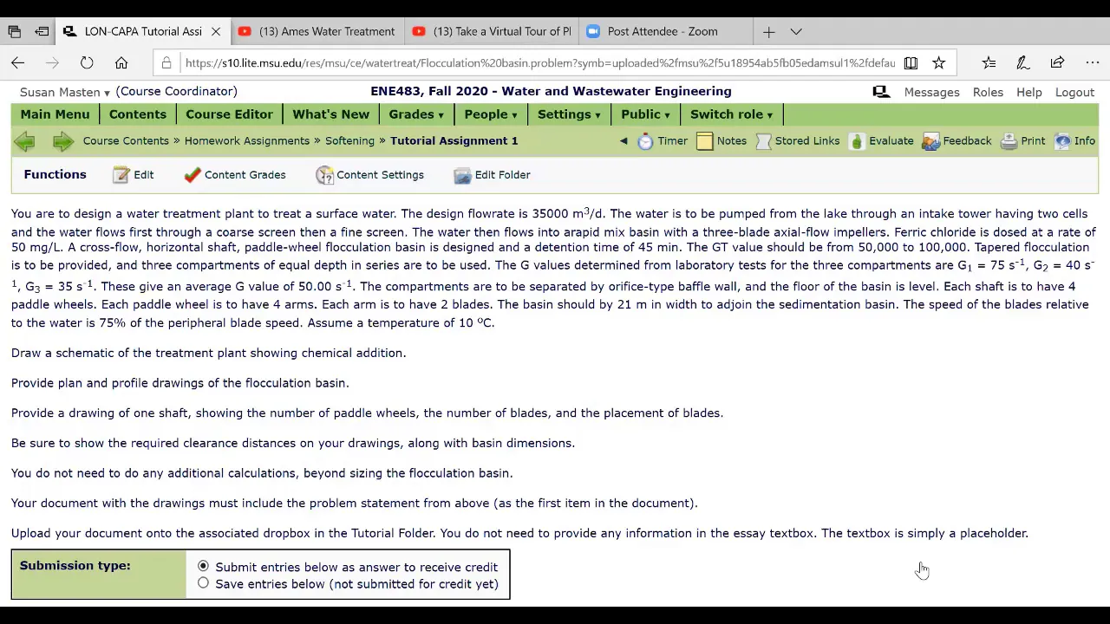Open the immersive reader icon
This screenshot has width=1110, height=624.
click(x=911, y=62)
